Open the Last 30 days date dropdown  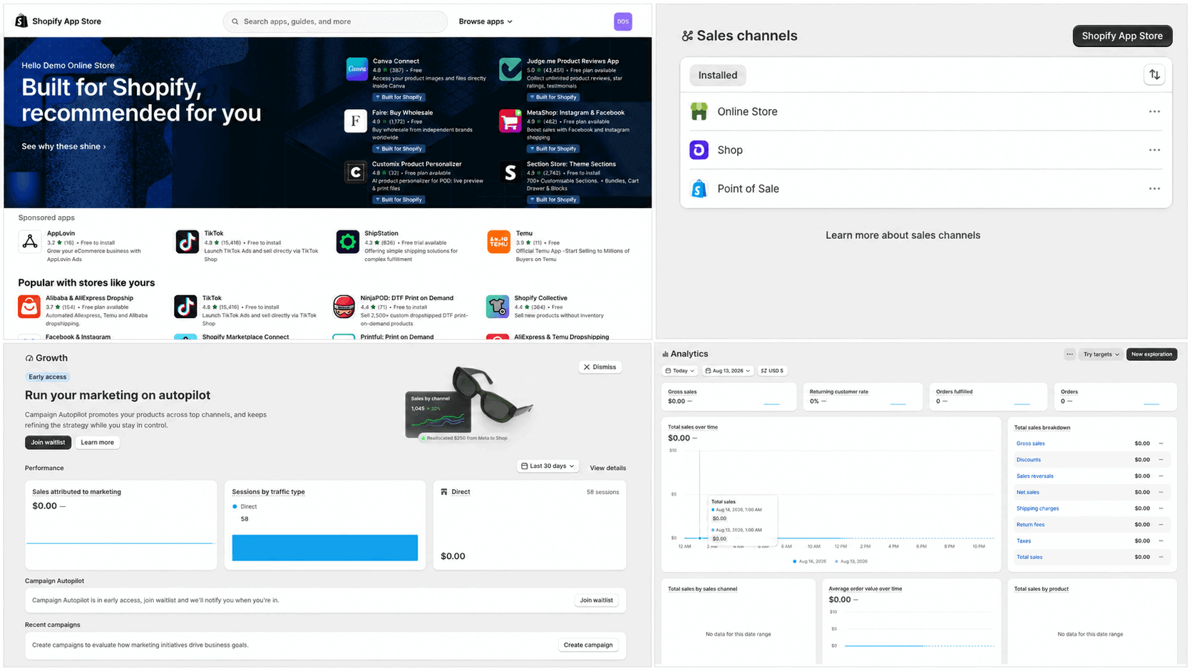coord(548,466)
